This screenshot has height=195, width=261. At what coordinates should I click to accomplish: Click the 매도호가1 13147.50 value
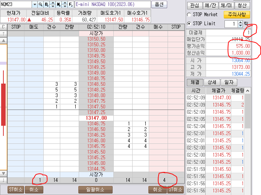(x=114, y=20)
